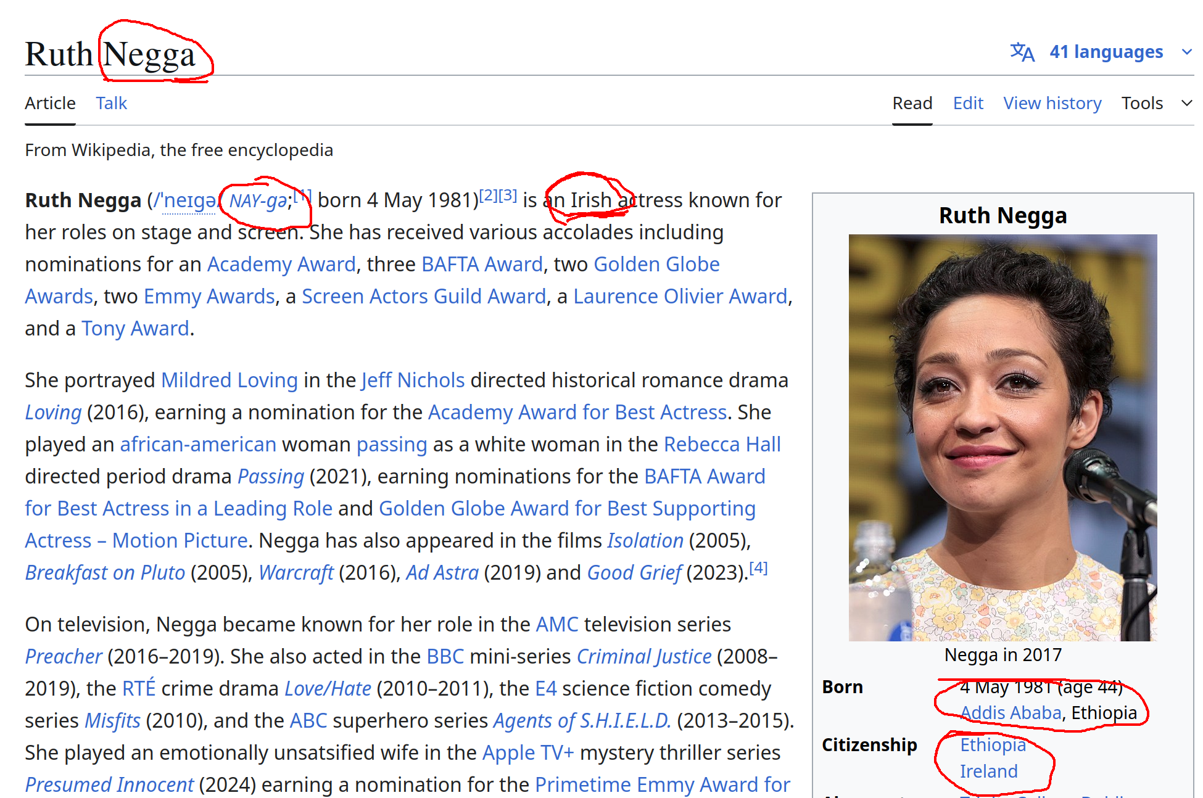Screen dimensions: 1203x798
Task: Follow the Apple TV+ link
Action: 528,752
